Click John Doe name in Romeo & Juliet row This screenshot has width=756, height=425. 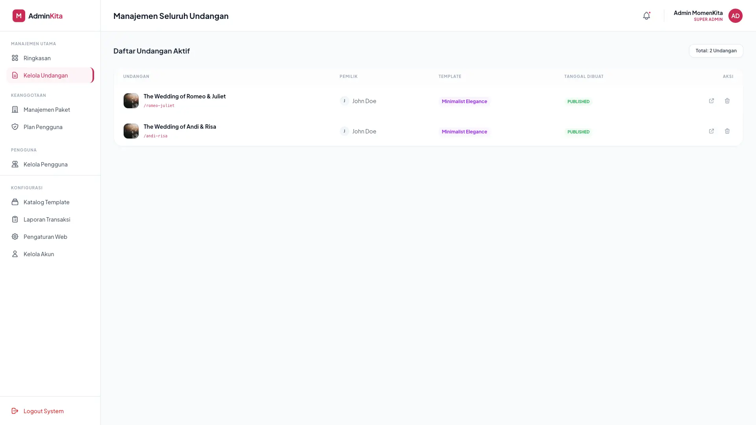pos(364,101)
